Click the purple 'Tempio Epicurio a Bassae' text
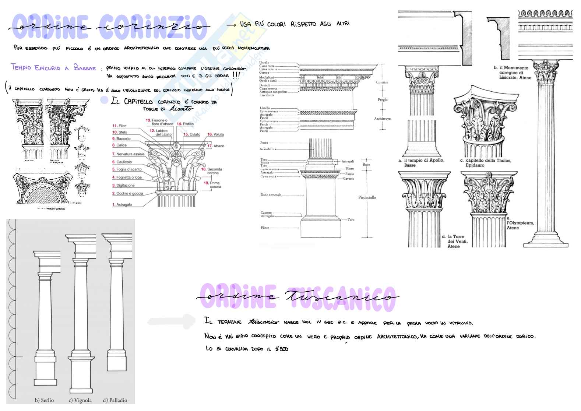581x411 pixels. tap(53, 68)
